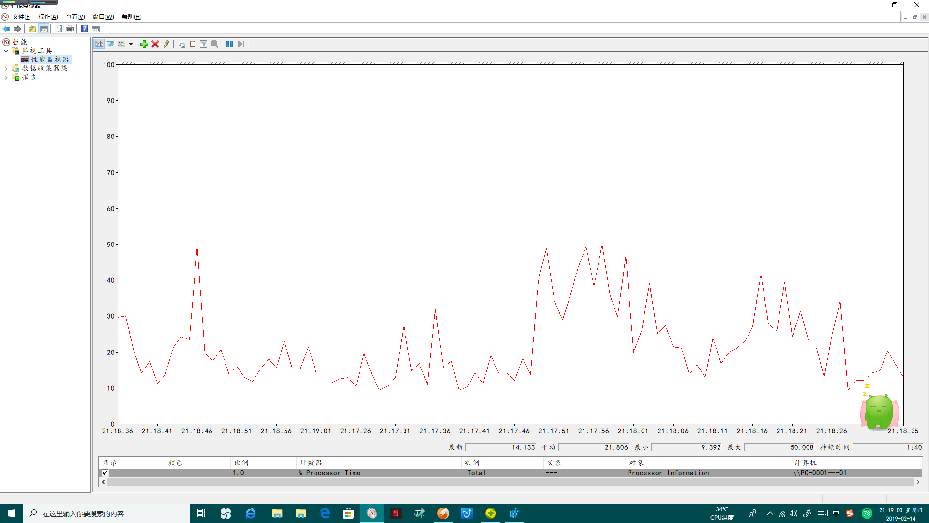Image resolution: width=929 pixels, height=523 pixels.
Task: Open the graph type dropdown arrow
Action: pyautogui.click(x=131, y=44)
